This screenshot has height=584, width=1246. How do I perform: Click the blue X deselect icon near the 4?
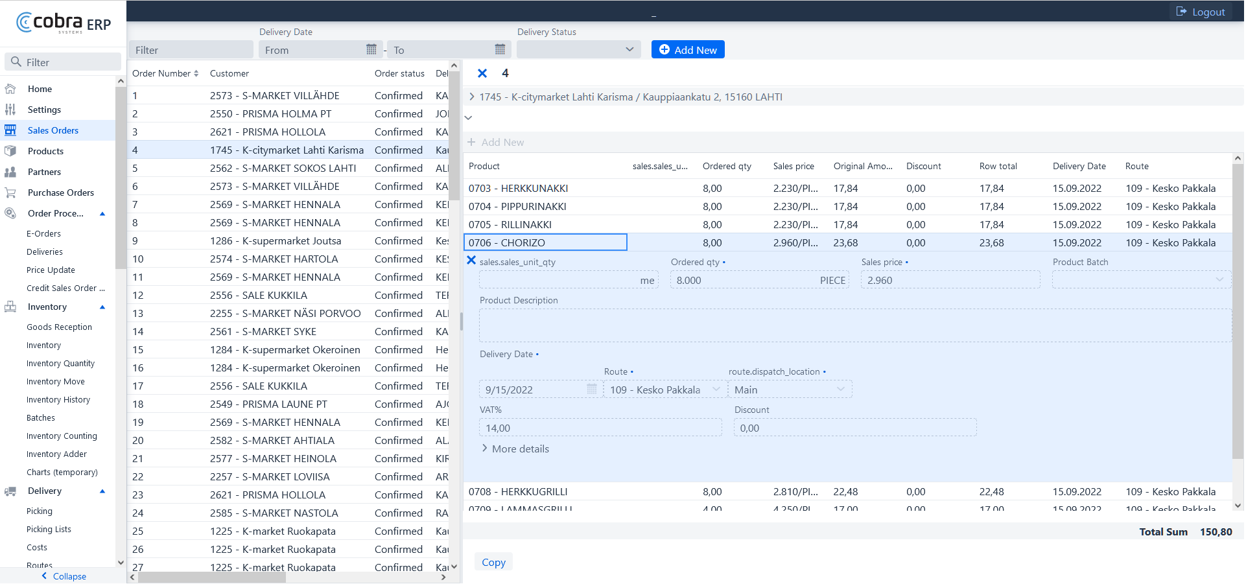(x=482, y=73)
